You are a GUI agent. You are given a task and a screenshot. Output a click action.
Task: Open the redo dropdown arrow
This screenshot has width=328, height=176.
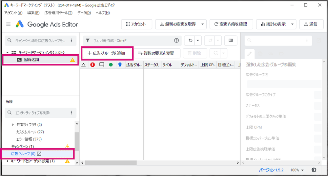tap(218, 41)
